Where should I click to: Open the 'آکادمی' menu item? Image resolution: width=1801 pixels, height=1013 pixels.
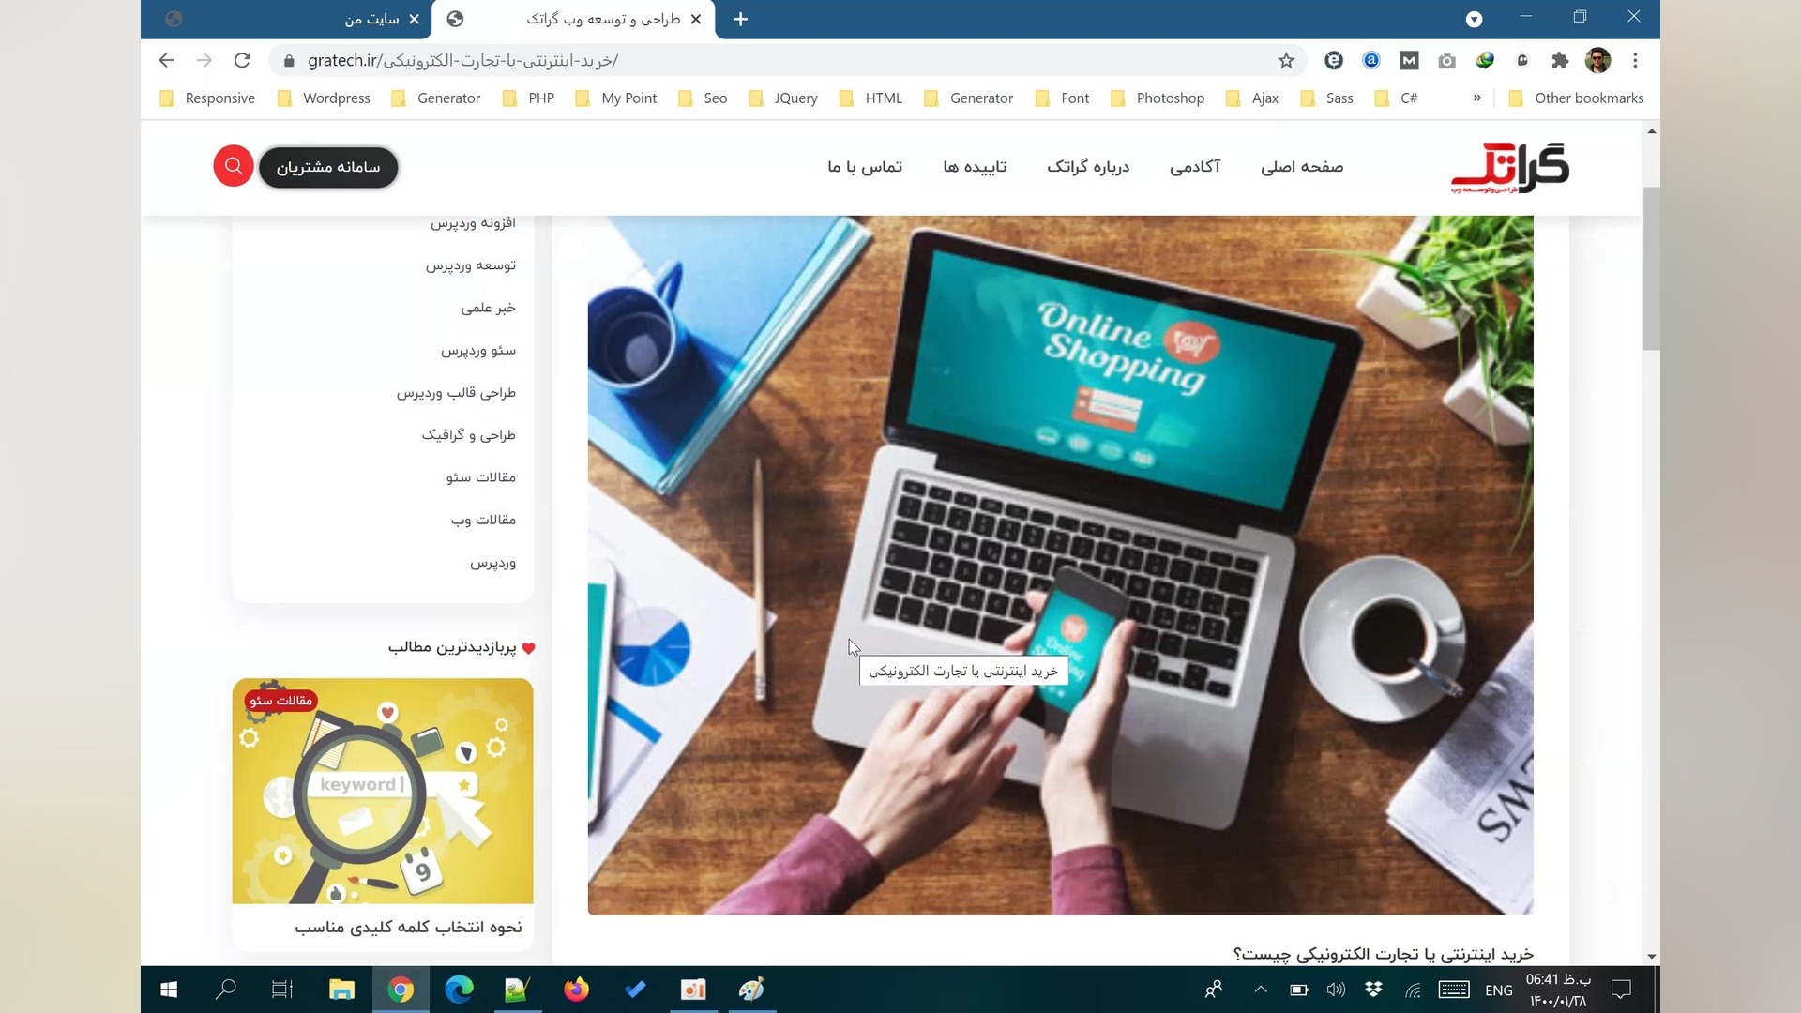1195,167
